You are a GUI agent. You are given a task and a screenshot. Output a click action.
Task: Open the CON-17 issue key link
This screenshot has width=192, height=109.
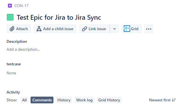pyautogui.click(x=21, y=6)
